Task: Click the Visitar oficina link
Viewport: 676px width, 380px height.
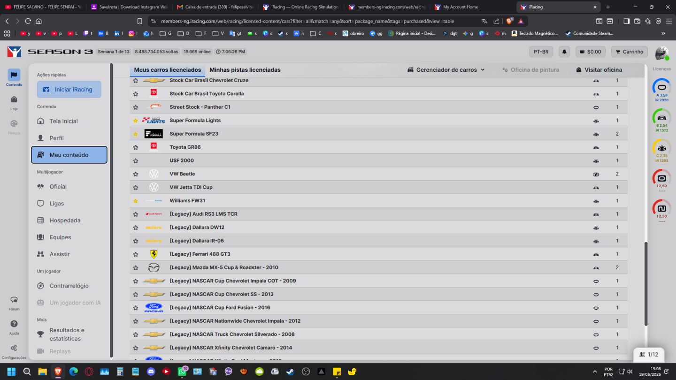Action: point(599,70)
